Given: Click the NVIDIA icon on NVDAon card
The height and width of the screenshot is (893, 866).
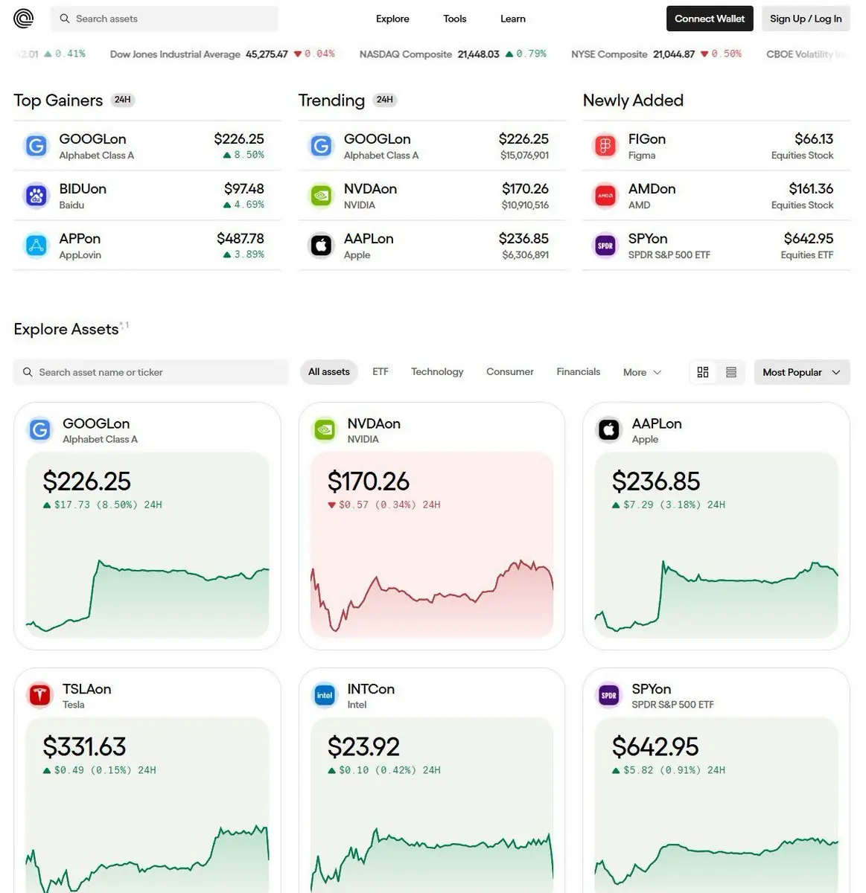Looking at the screenshot, I should coord(325,429).
